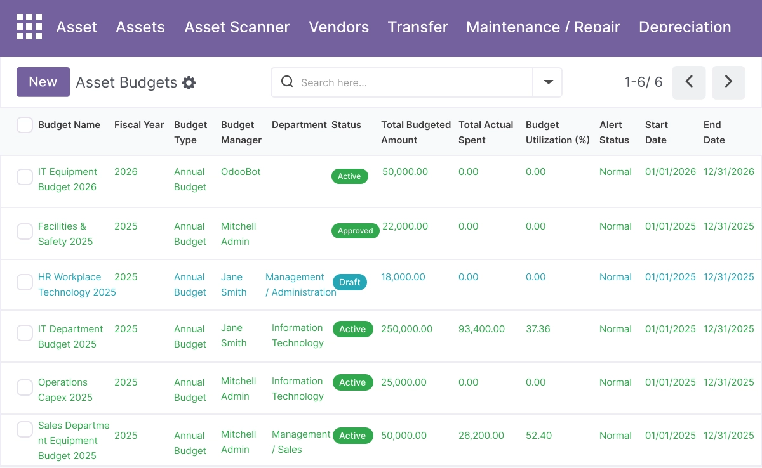
Task: Sort by End Date column header
Action: (x=714, y=133)
